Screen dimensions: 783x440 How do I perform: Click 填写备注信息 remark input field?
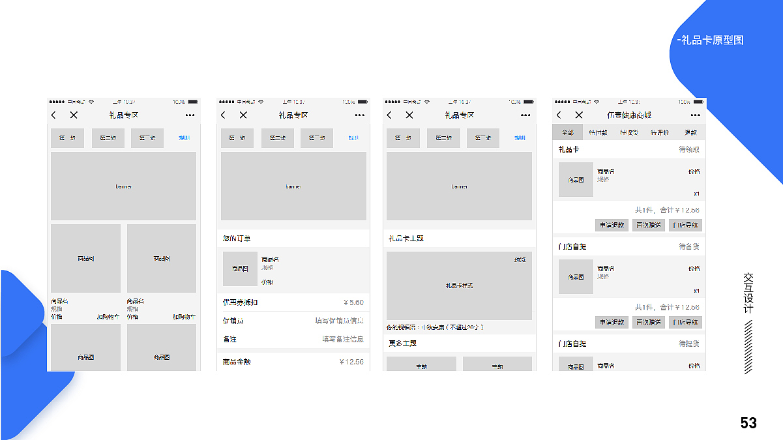coord(343,339)
